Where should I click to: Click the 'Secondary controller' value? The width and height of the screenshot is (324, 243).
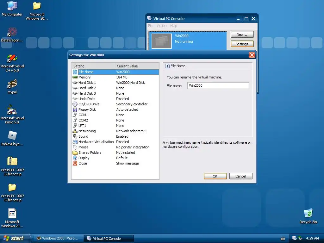click(x=132, y=104)
